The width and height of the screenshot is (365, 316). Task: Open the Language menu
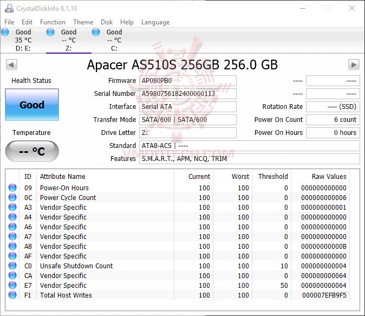point(155,22)
